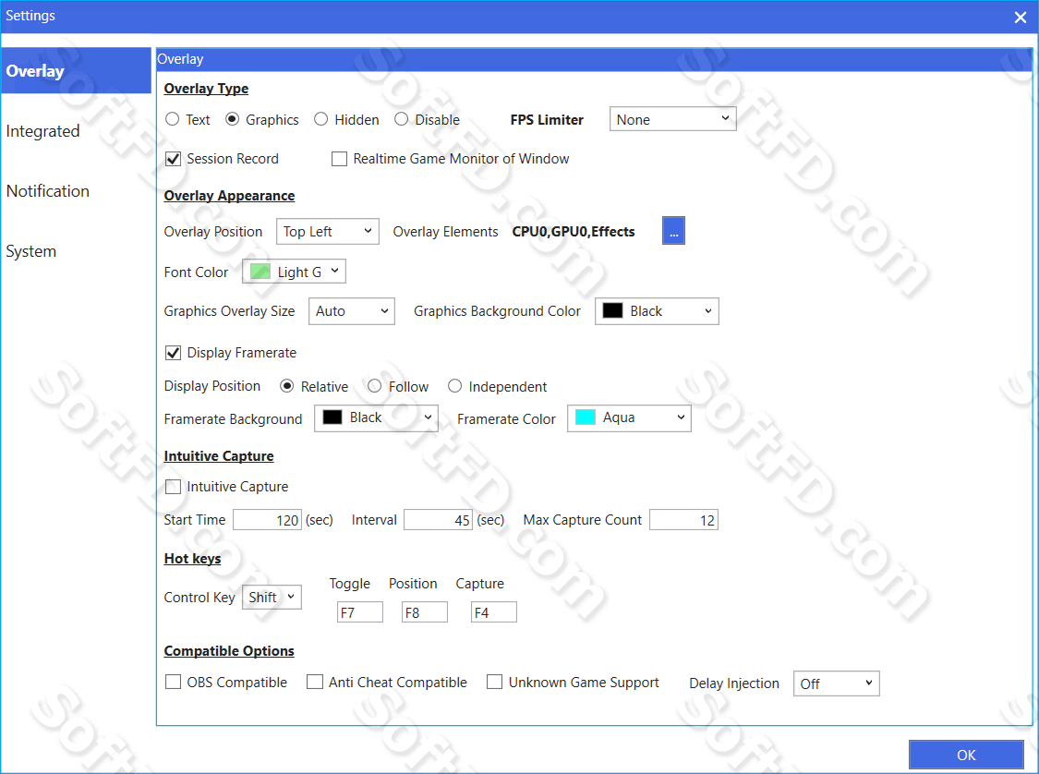
Task: Click the aqua framerate color swatch
Action: 586,417
